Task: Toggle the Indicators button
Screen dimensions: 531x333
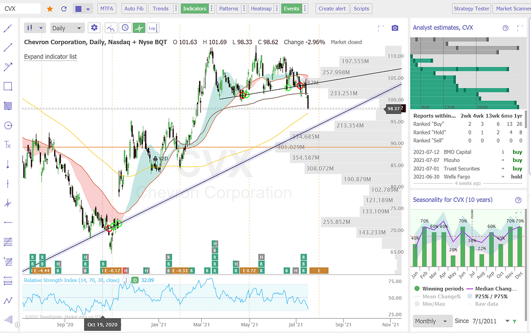Action: [194, 9]
